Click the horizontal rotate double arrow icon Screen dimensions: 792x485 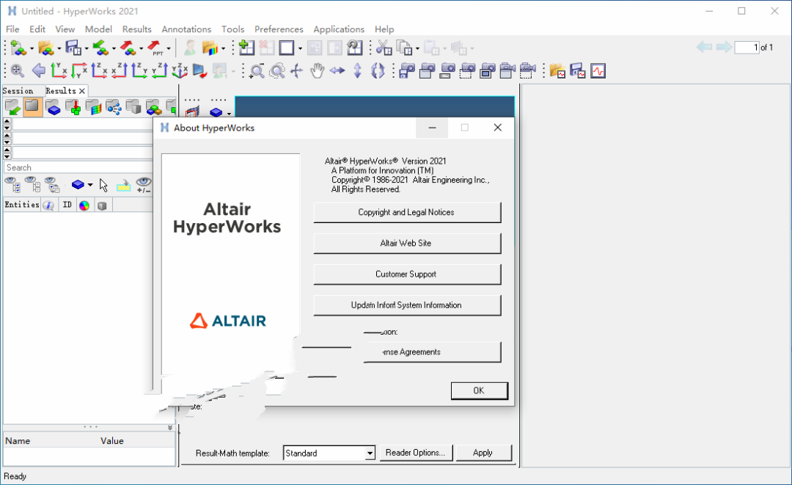point(337,70)
